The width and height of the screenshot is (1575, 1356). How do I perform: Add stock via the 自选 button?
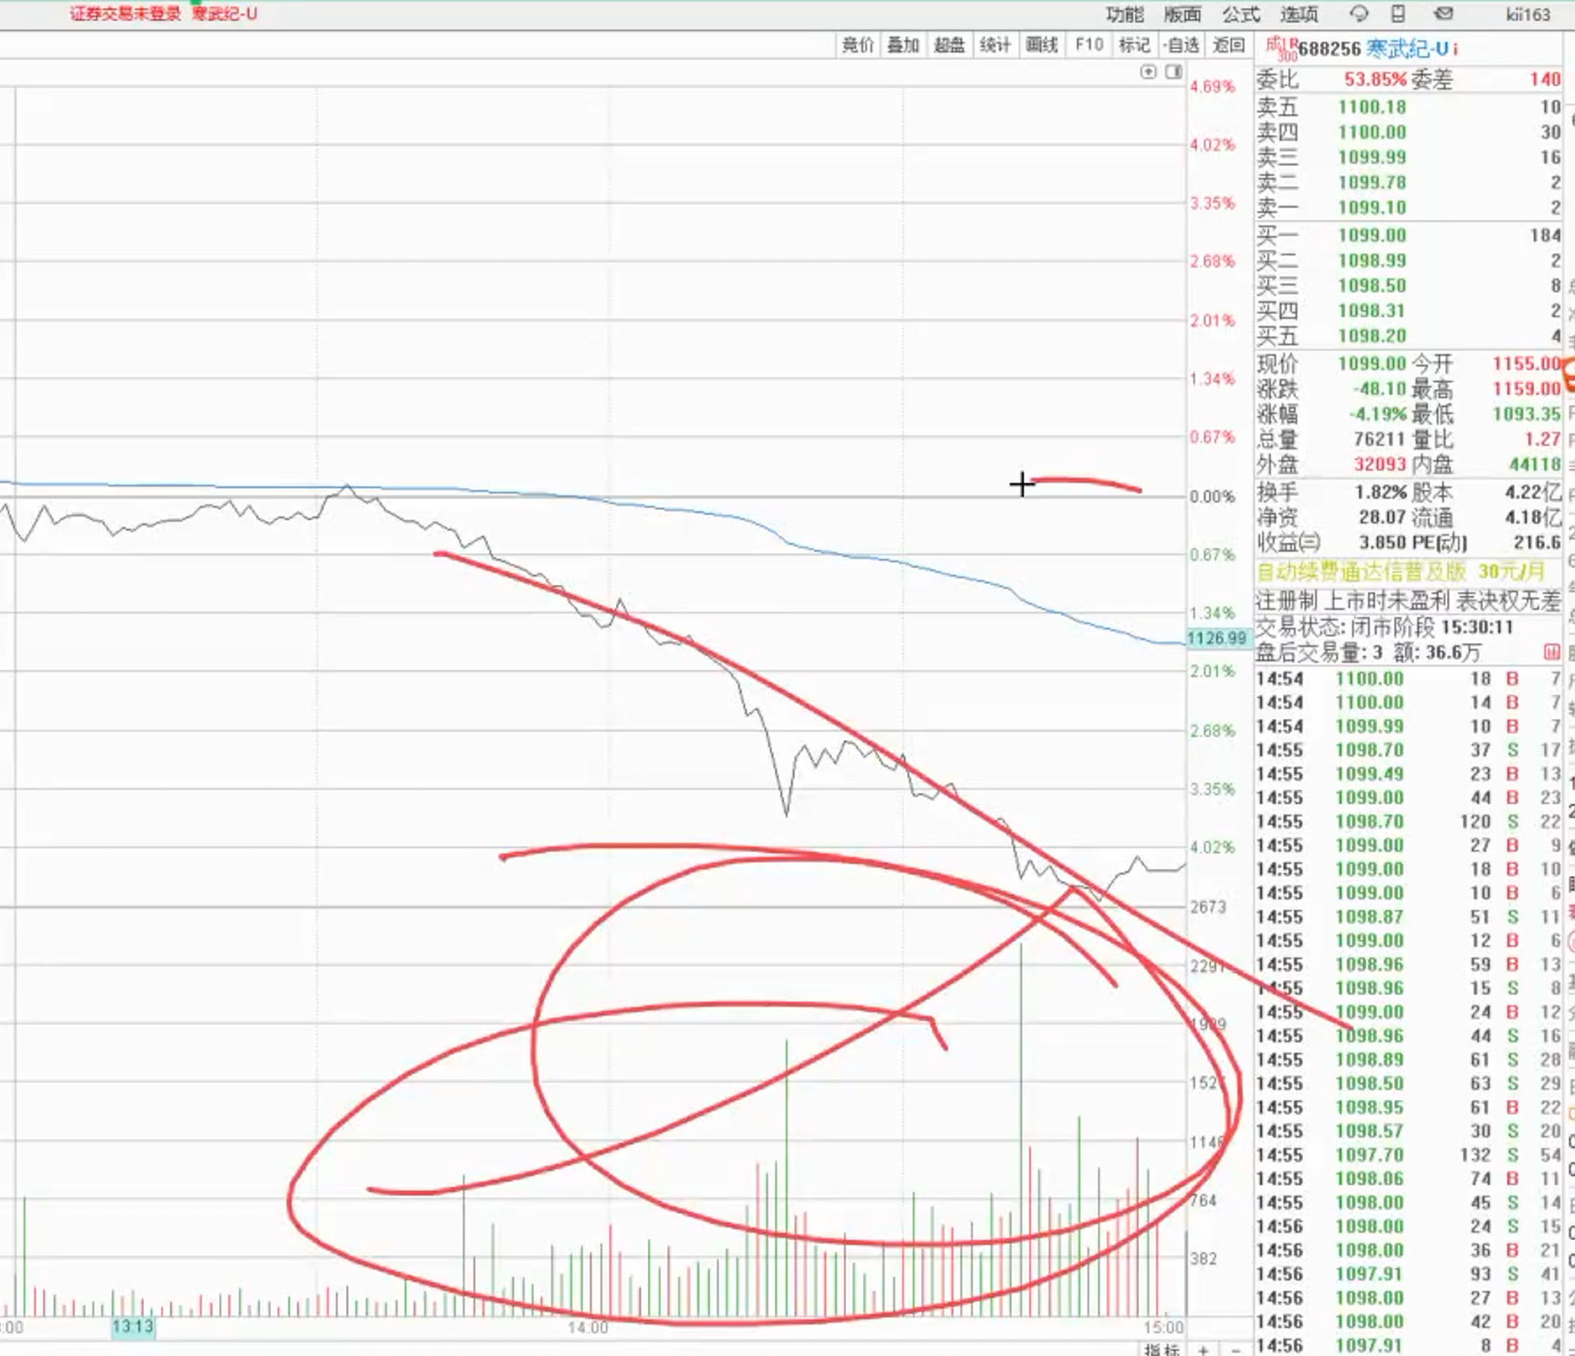tap(1182, 45)
